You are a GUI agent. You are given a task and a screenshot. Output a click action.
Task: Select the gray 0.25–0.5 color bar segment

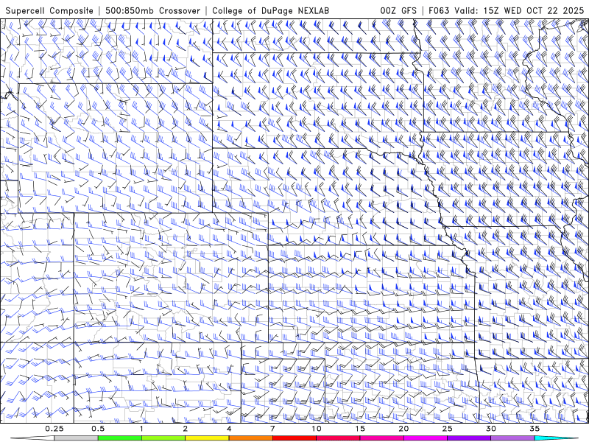(77, 438)
